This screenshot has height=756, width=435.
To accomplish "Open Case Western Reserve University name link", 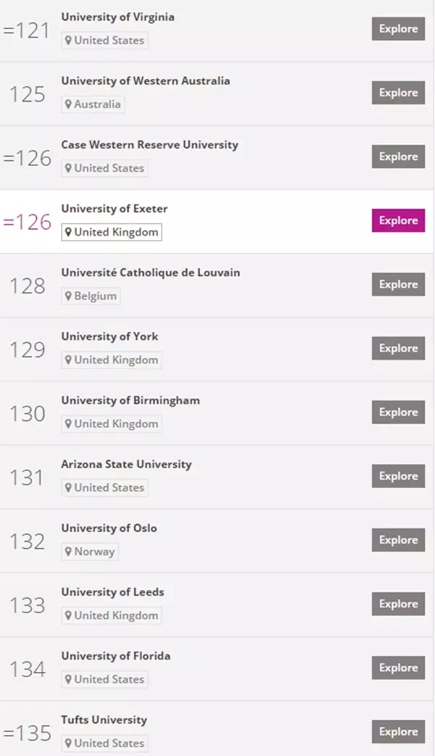I will pos(149,145).
